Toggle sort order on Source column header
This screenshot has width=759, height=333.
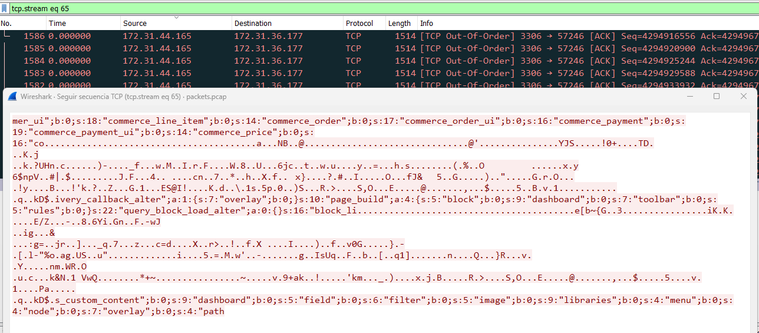pyautogui.click(x=176, y=24)
